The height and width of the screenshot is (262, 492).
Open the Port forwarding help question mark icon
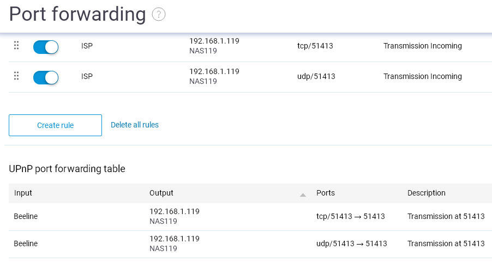click(x=159, y=14)
